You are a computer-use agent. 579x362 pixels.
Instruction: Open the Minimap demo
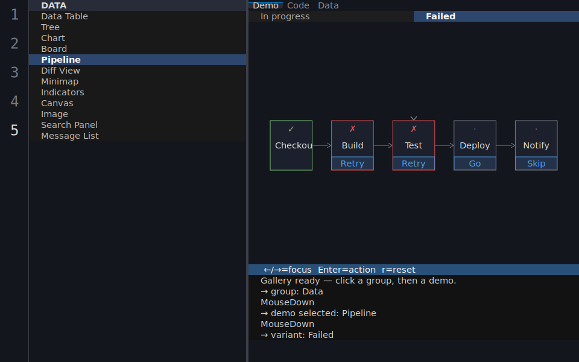[x=138, y=81]
